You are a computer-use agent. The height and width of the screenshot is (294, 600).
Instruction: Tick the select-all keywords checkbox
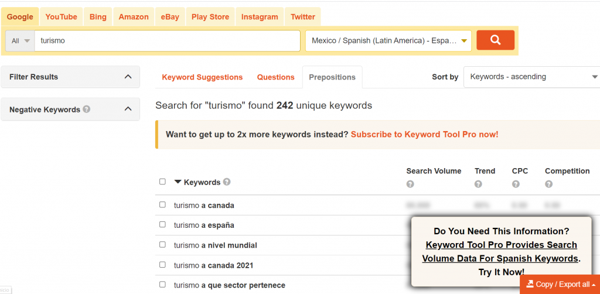click(x=162, y=182)
